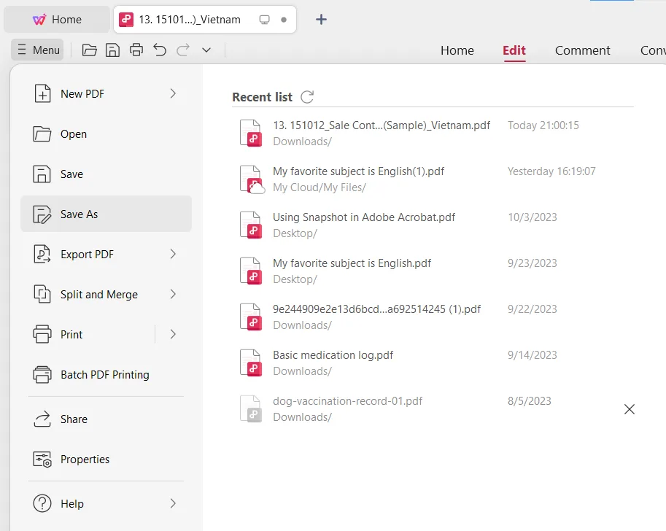This screenshot has height=531, width=666.
Task: Choose Save As from the menu
Action: click(x=79, y=214)
